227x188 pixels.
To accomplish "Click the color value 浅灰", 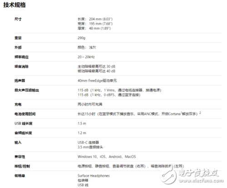I will click(x=93, y=47).
